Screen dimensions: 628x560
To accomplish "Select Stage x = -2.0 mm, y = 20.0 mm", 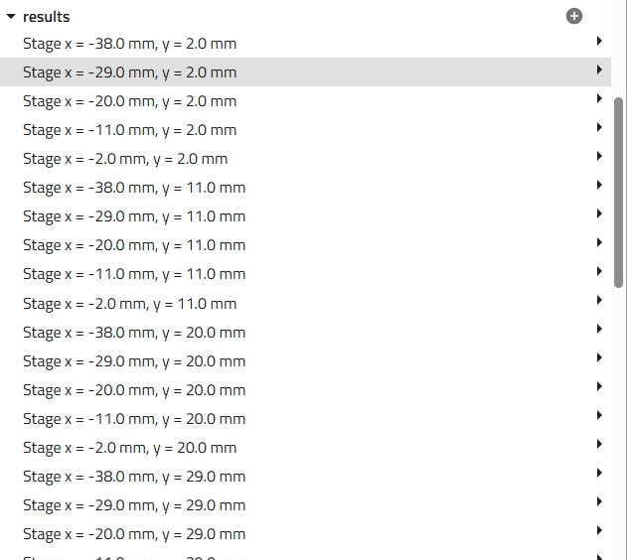I will coord(129,448).
